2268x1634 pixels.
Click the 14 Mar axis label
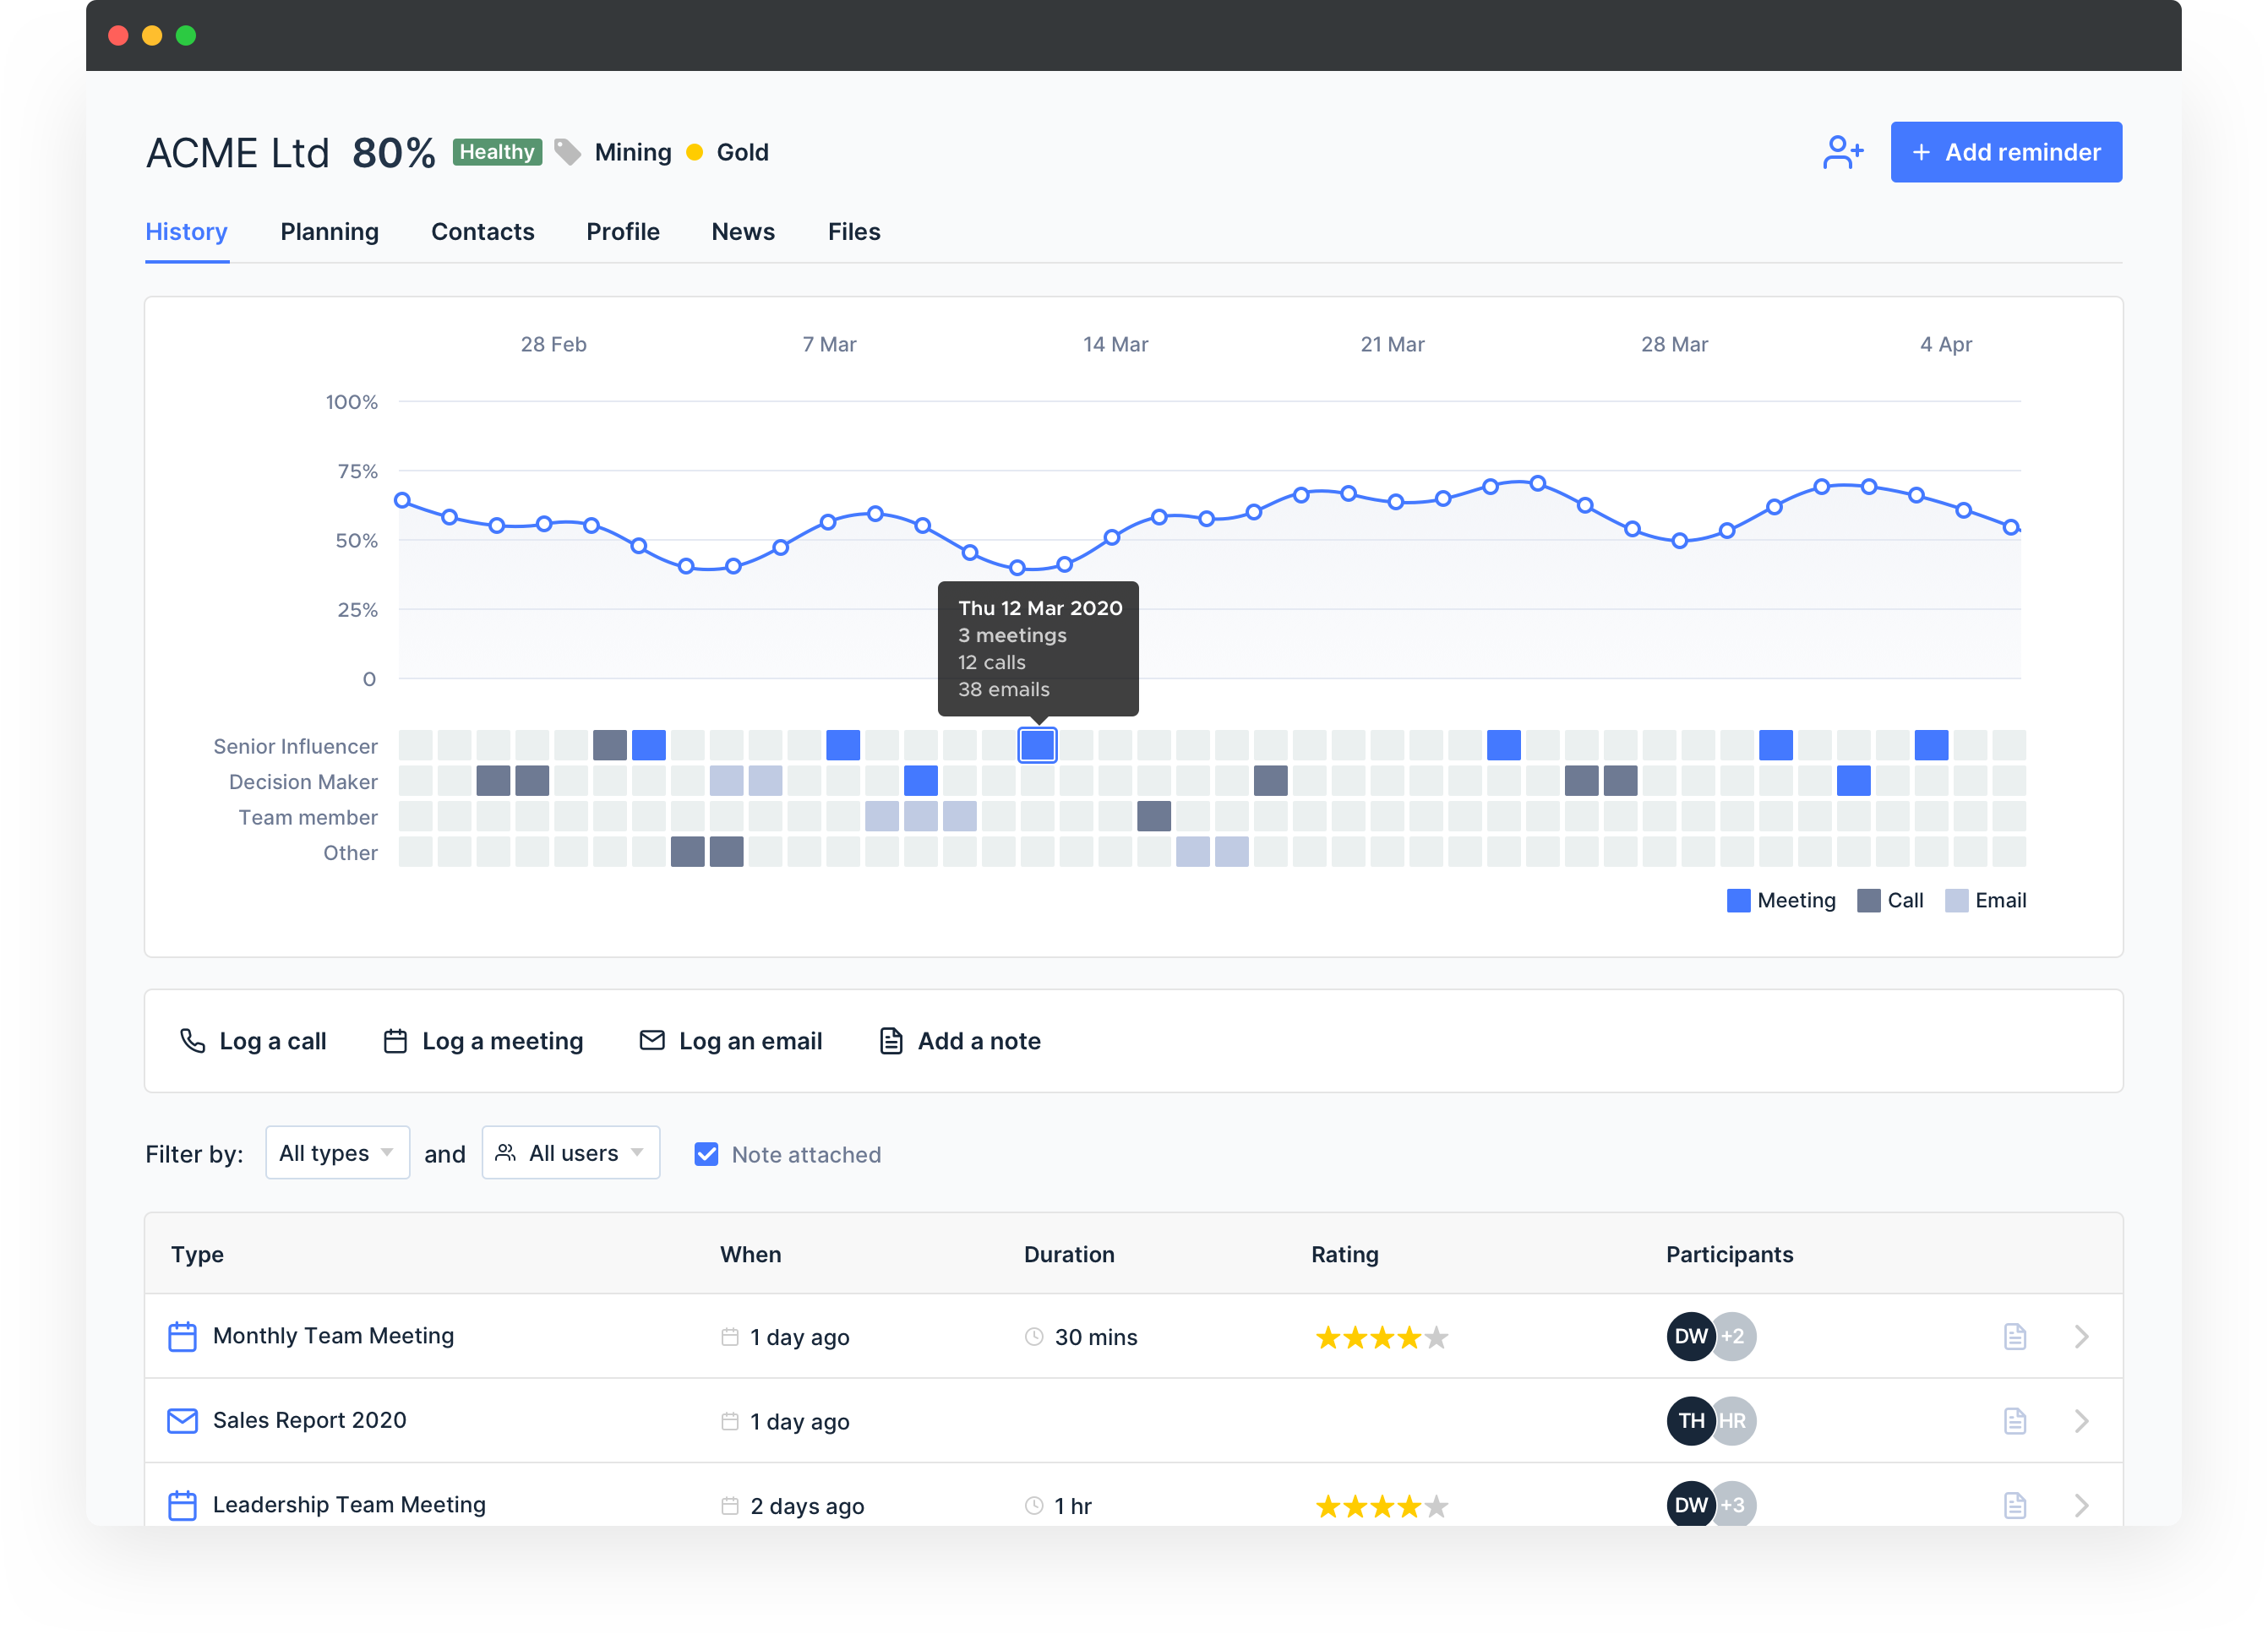pos(1115,344)
